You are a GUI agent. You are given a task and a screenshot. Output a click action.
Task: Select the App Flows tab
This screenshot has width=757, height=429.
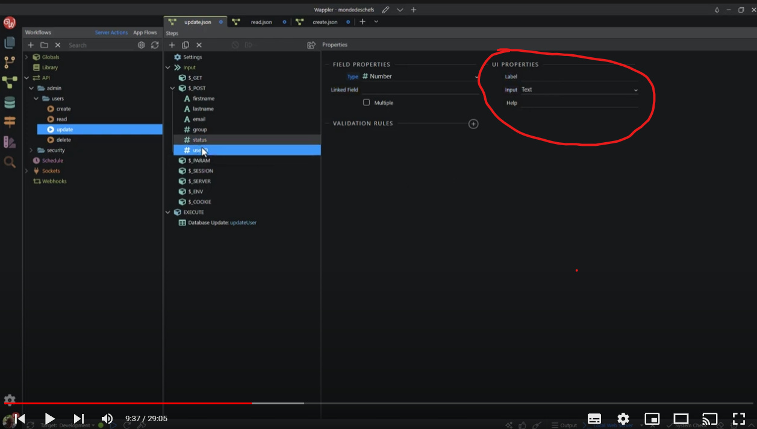point(145,33)
